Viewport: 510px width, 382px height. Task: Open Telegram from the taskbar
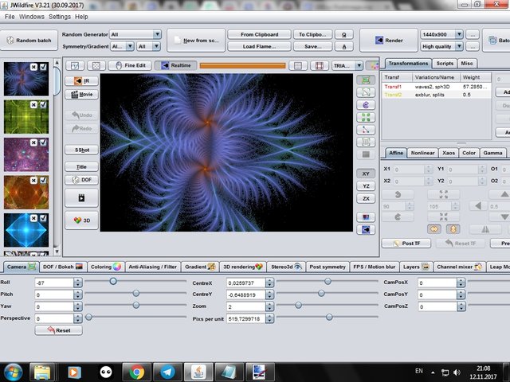[166, 371]
